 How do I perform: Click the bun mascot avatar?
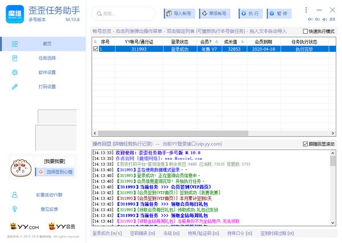21,168
